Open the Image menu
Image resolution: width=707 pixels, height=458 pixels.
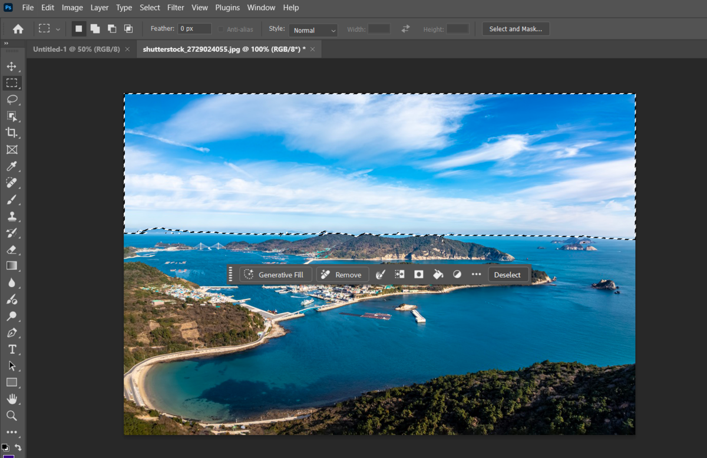(x=72, y=8)
